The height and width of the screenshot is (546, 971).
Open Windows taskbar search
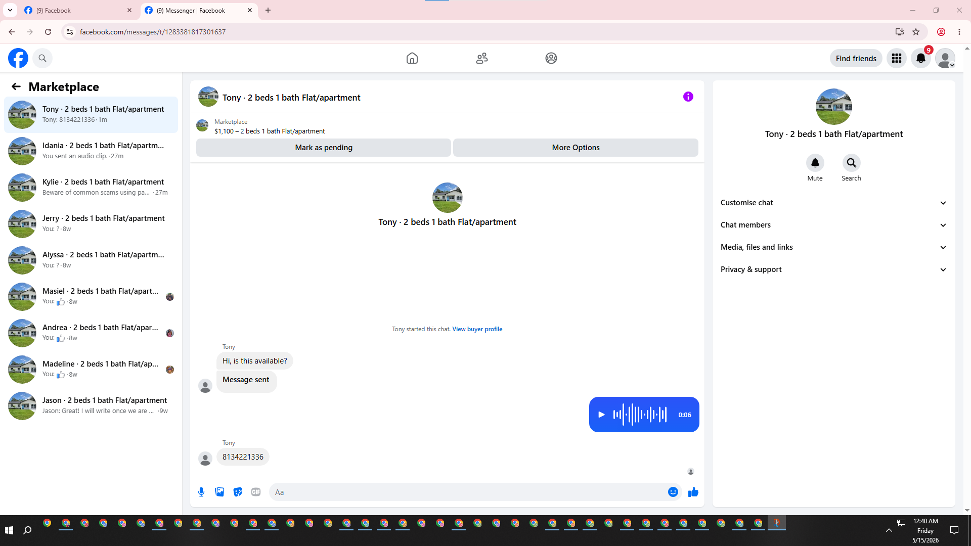(28, 530)
